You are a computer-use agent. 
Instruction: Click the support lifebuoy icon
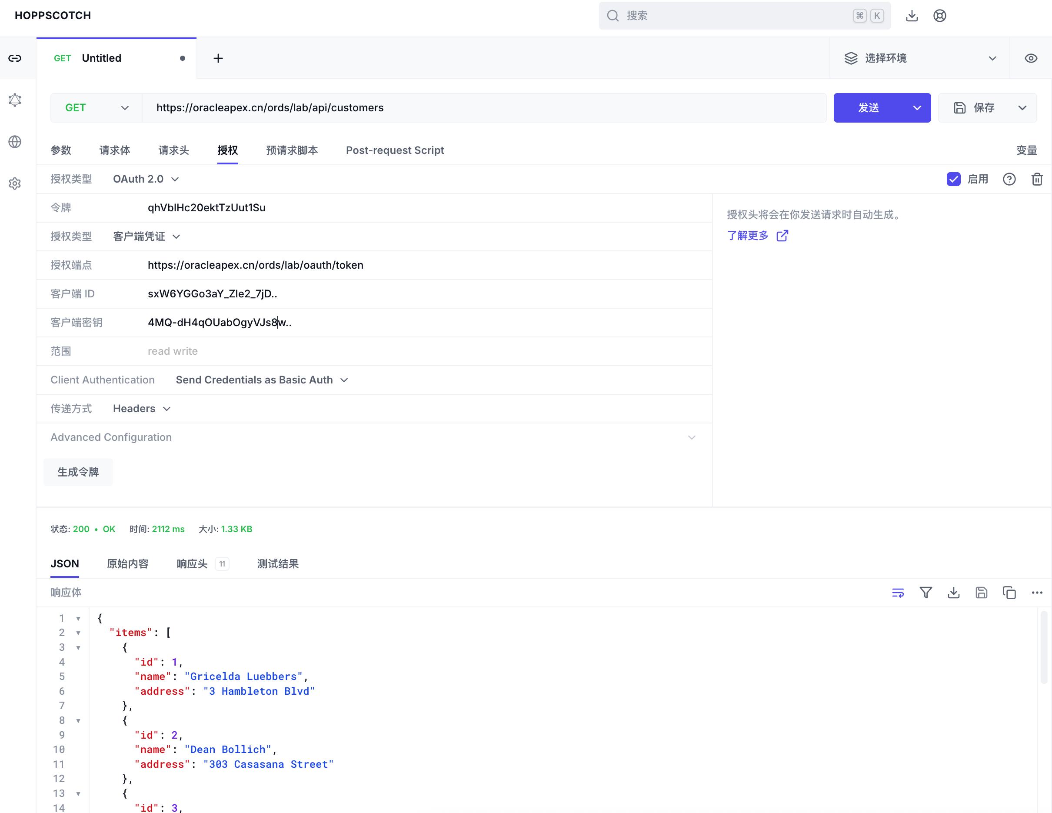pyautogui.click(x=939, y=16)
